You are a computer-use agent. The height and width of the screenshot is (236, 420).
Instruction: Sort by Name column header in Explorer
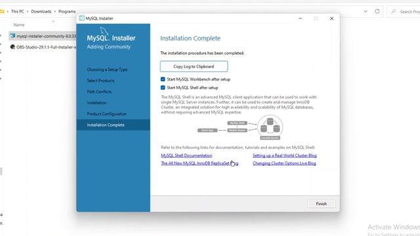click(x=19, y=25)
